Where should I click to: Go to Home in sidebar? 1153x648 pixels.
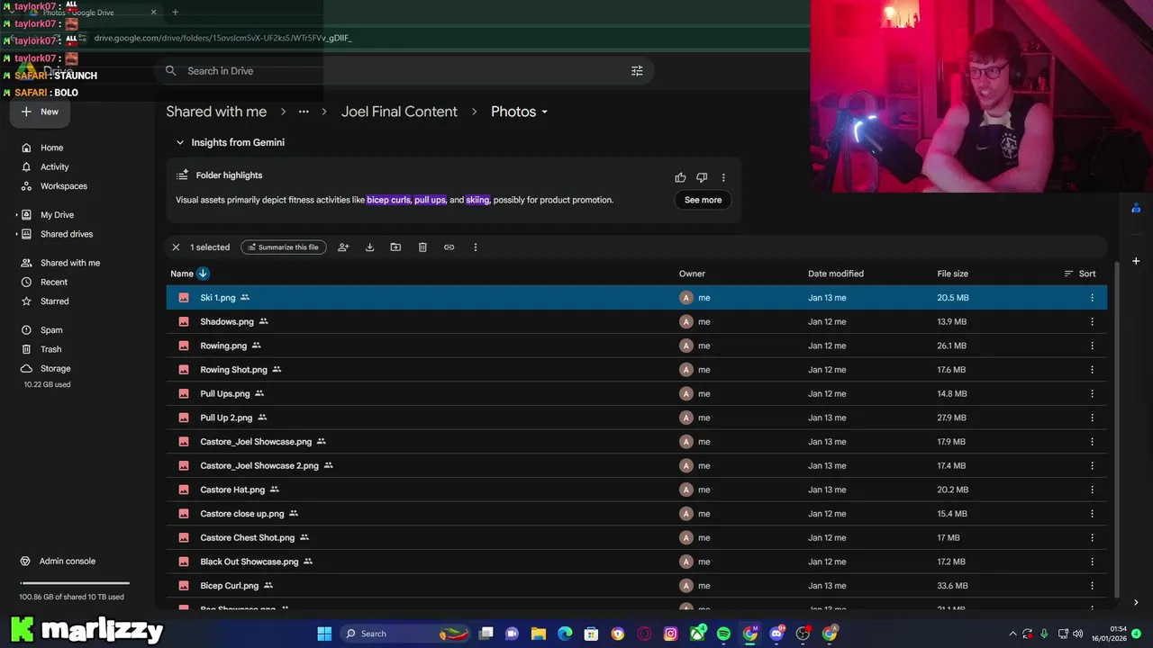tap(51, 148)
